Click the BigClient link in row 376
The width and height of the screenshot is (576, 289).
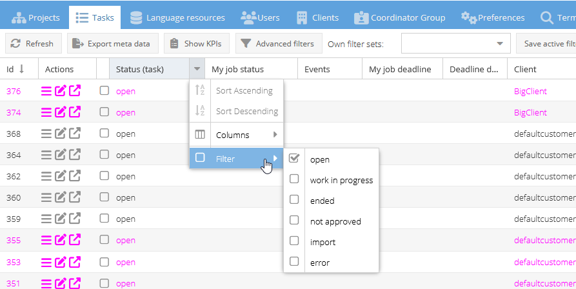tap(530, 91)
